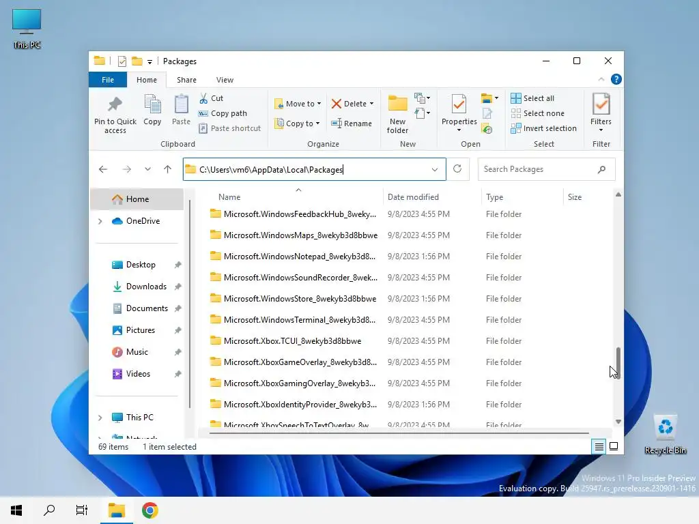
Task: Click the Filters icon in the ribbon
Action: pos(601,104)
